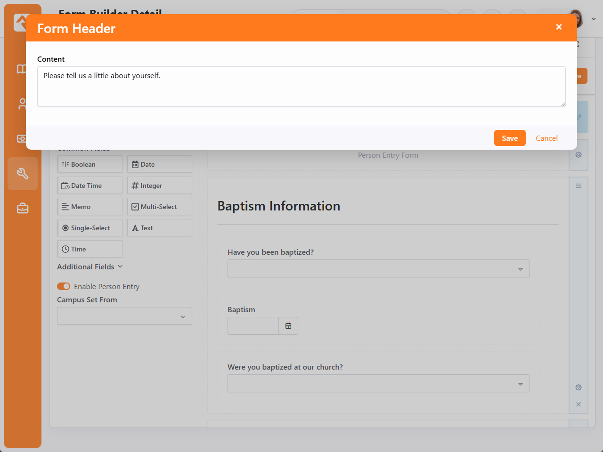
Task: Add a Boolean field
Action: [90, 164]
